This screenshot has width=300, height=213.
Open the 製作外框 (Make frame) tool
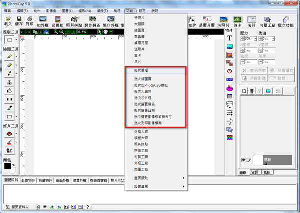click(111, 21)
